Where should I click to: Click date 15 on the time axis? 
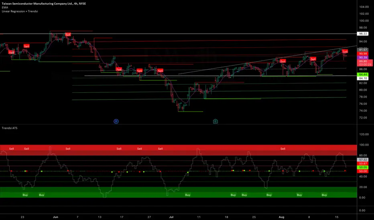[x=337, y=217]
